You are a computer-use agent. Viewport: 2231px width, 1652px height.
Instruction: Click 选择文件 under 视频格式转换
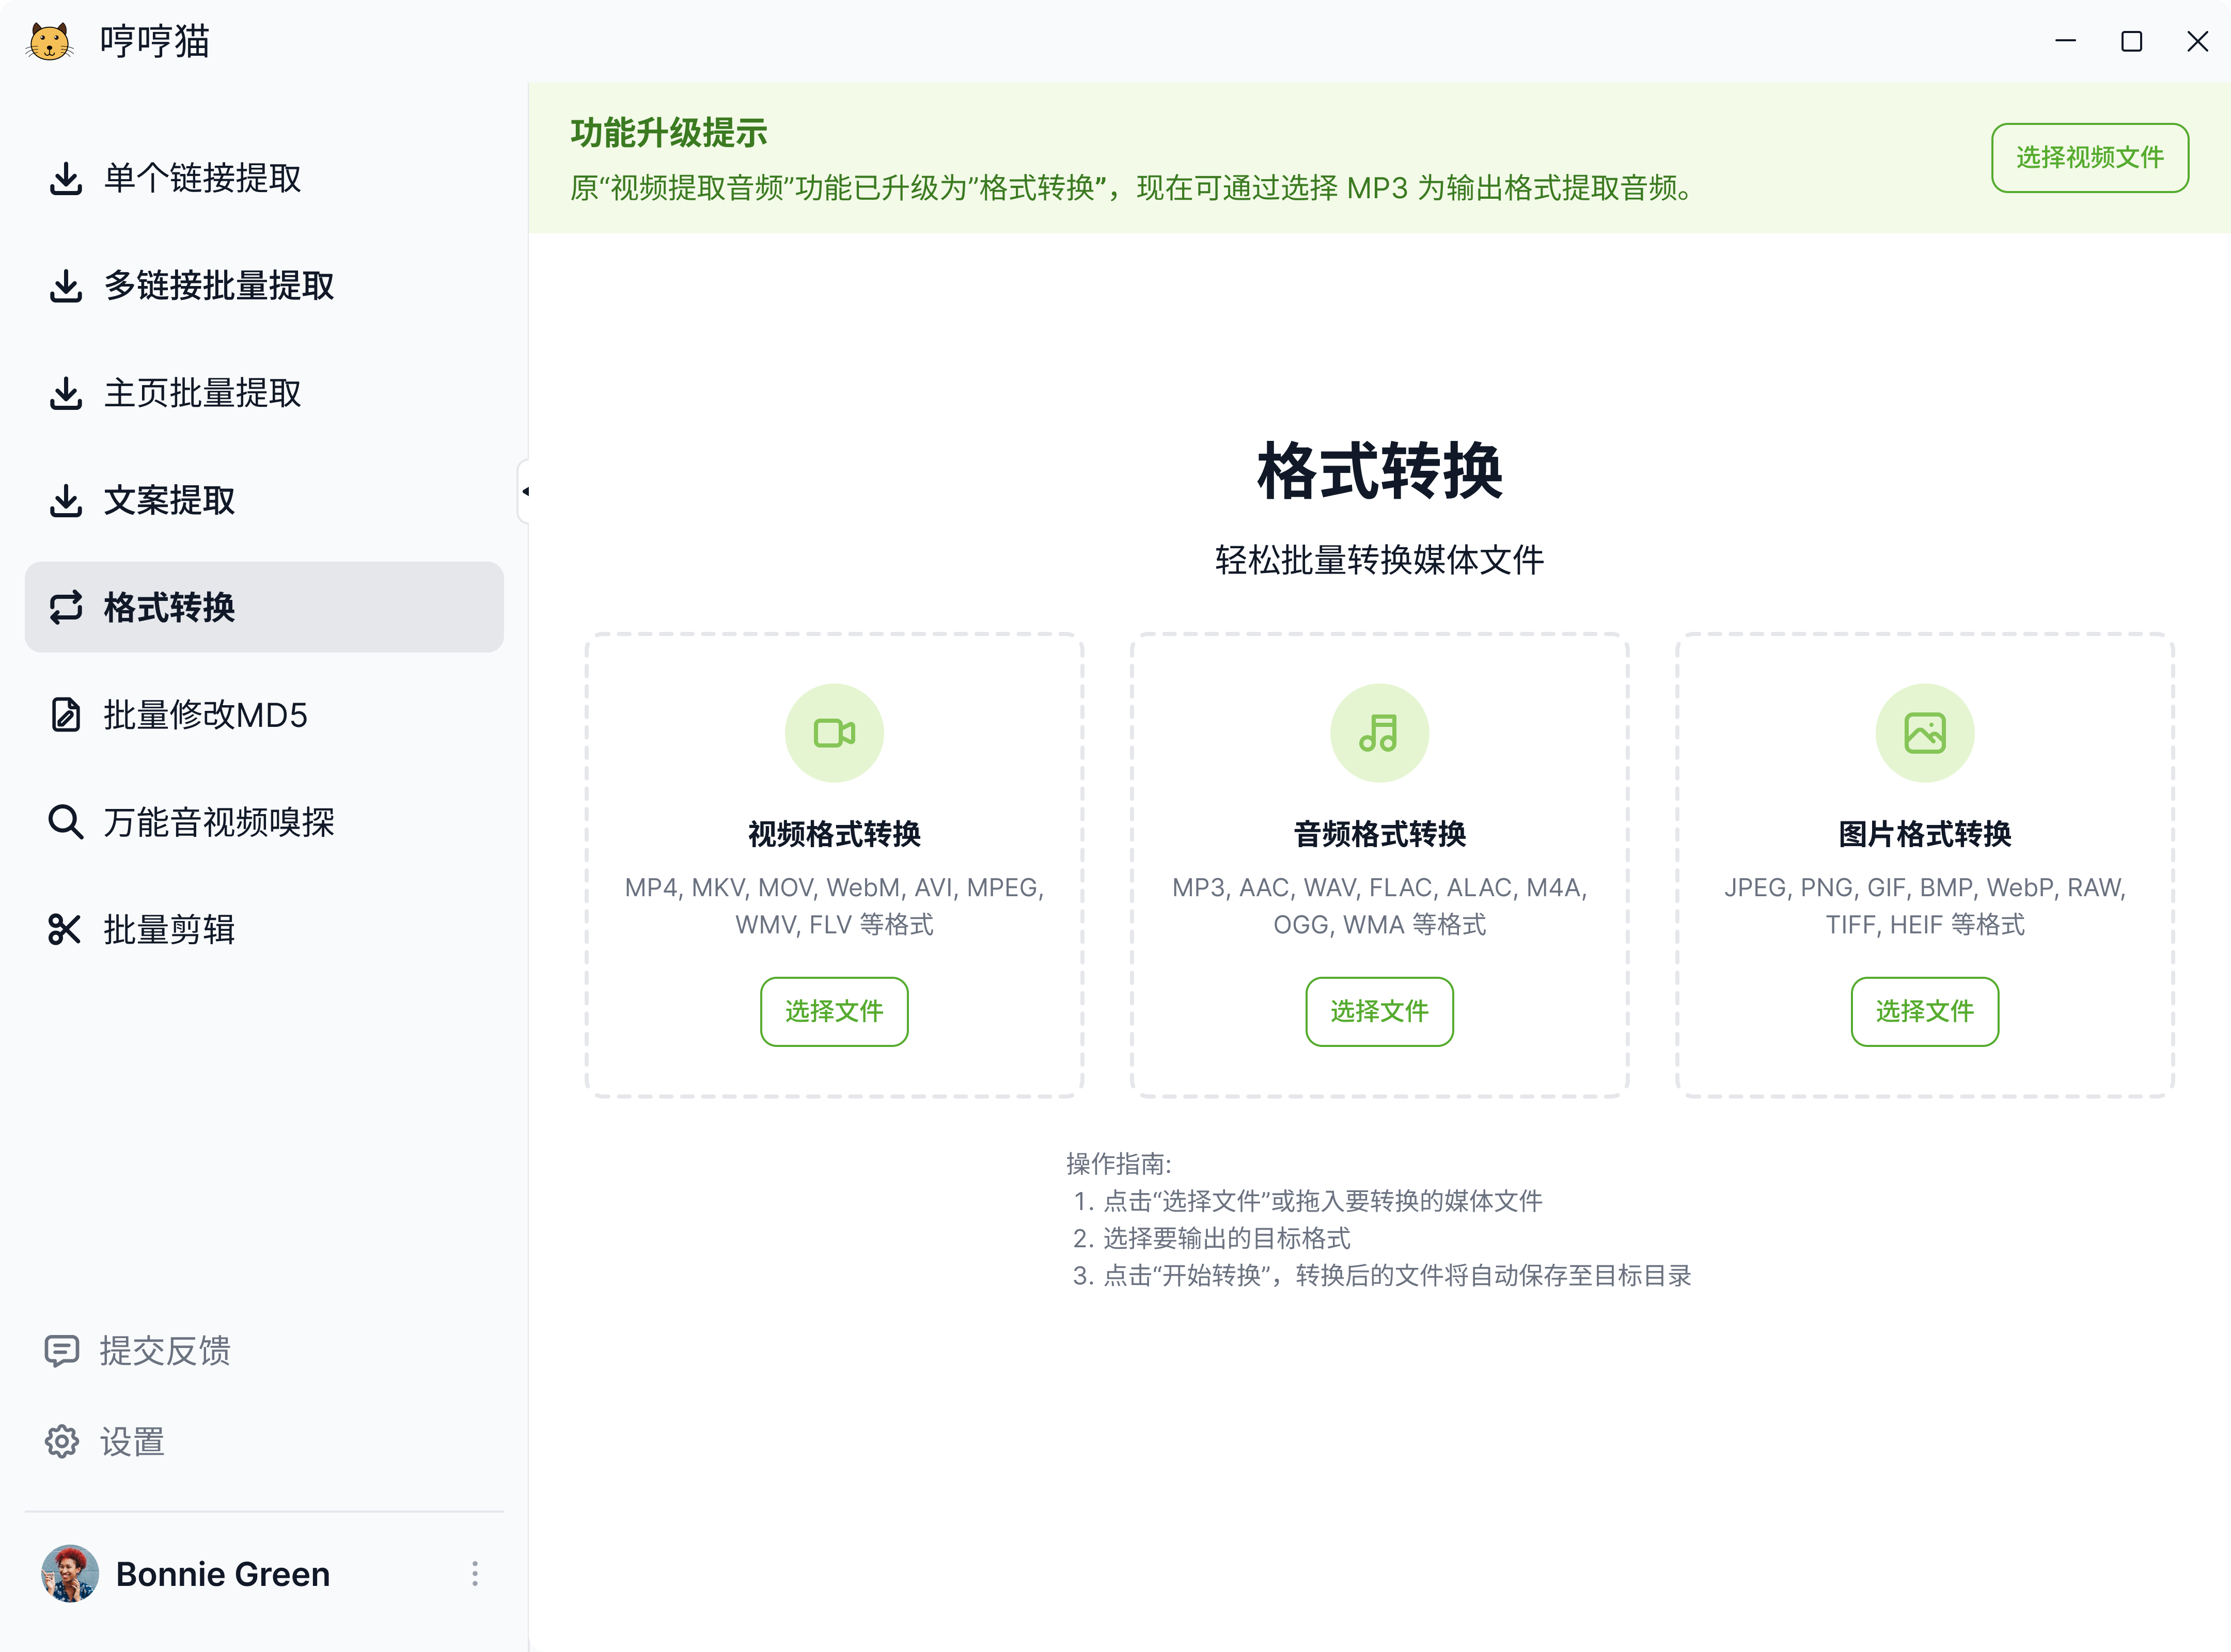point(834,1011)
